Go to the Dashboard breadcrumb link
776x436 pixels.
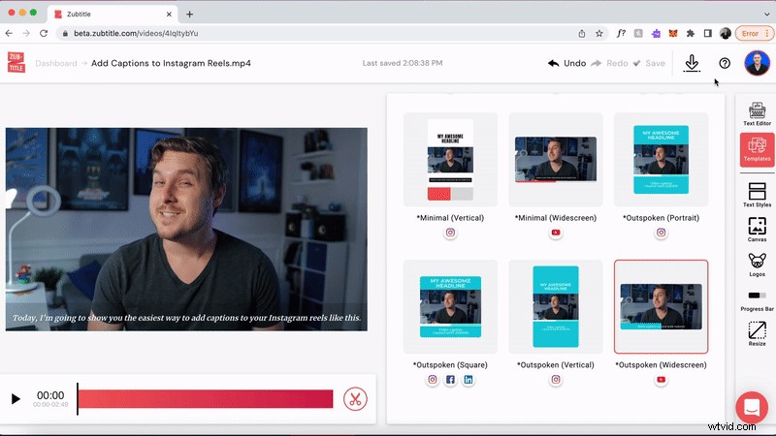click(56, 63)
